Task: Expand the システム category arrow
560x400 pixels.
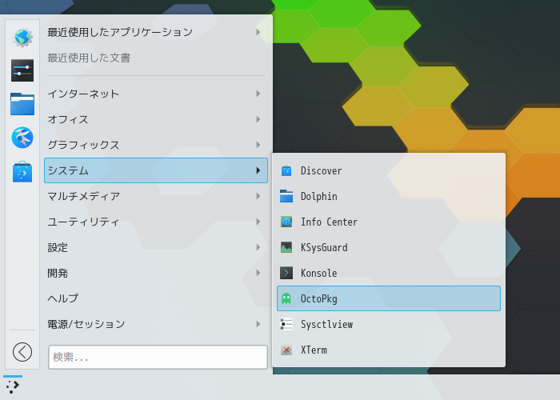Action: pos(258,170)
